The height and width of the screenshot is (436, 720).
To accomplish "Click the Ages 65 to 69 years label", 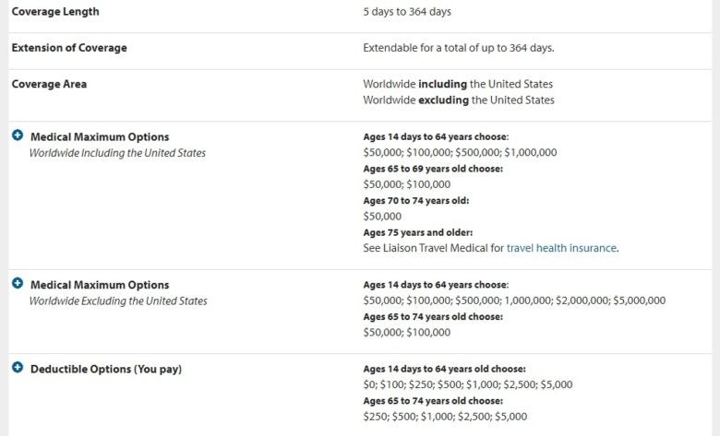I will click(x=433, y=169).
